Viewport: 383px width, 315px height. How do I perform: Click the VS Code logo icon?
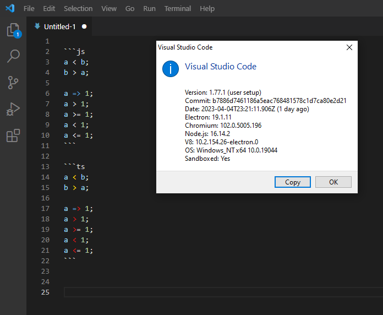[x=10, y=8]
